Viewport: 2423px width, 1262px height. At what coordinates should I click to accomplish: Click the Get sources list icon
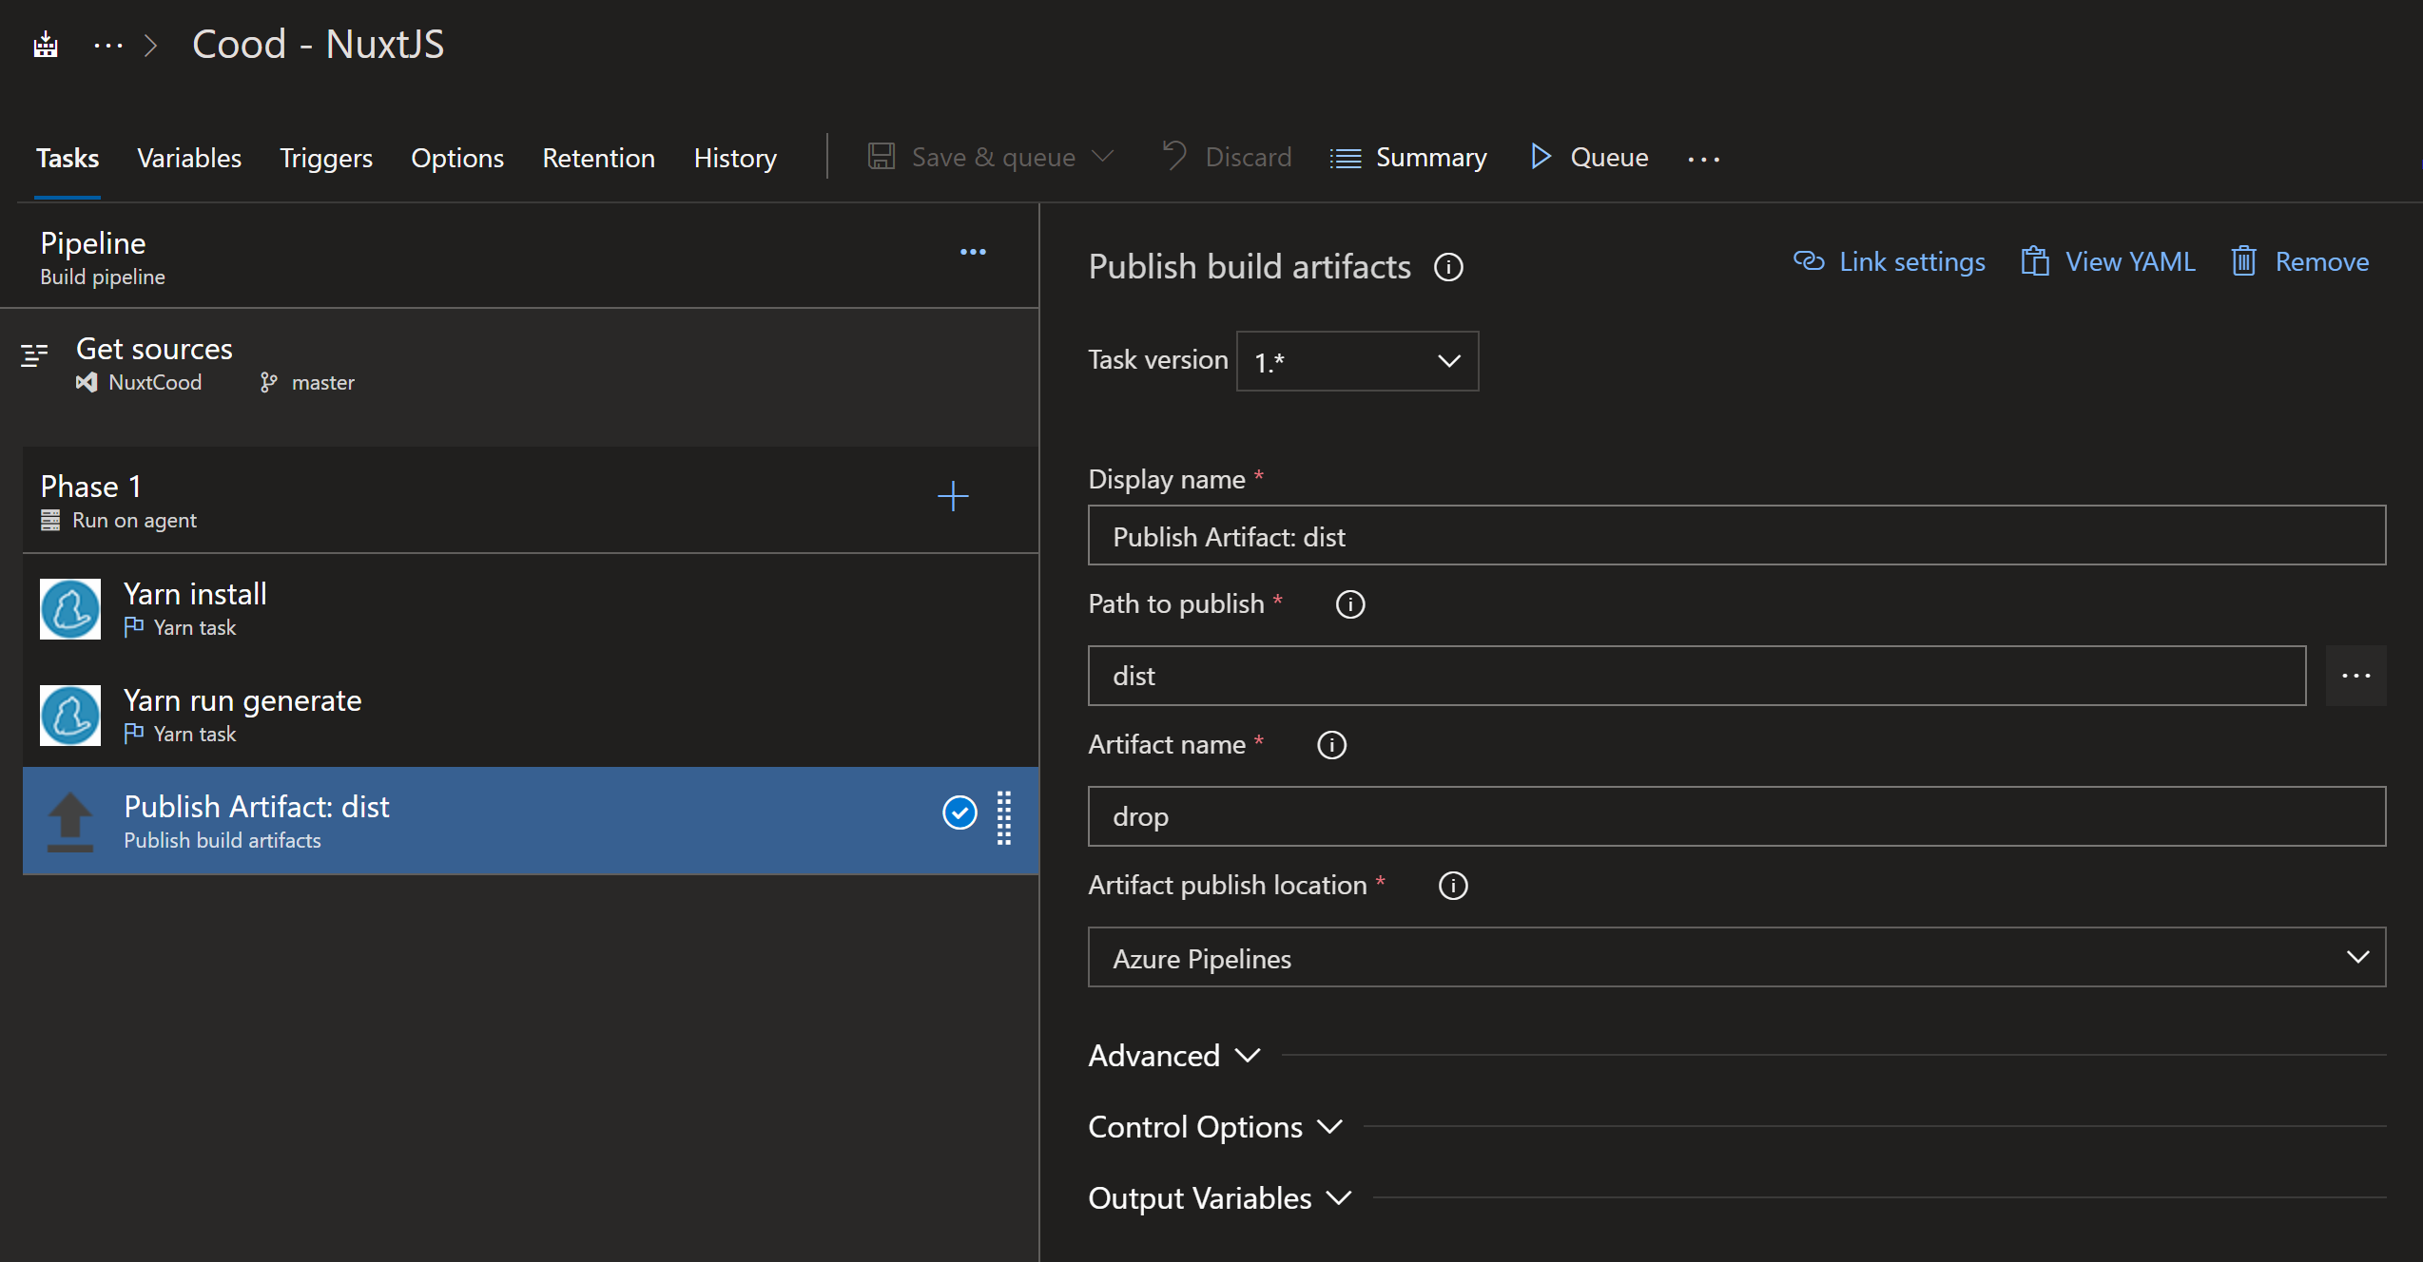coord(34,355)
